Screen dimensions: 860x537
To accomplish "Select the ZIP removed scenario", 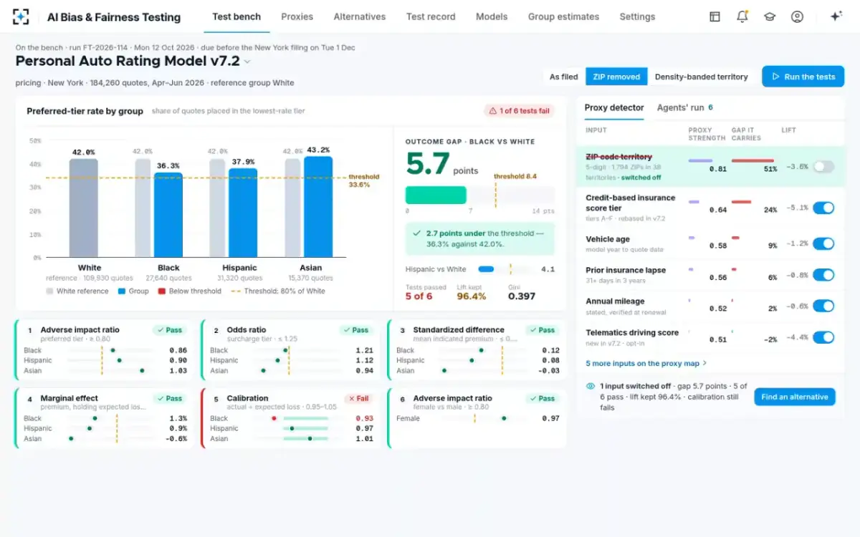I will click(x=616, y=77).
